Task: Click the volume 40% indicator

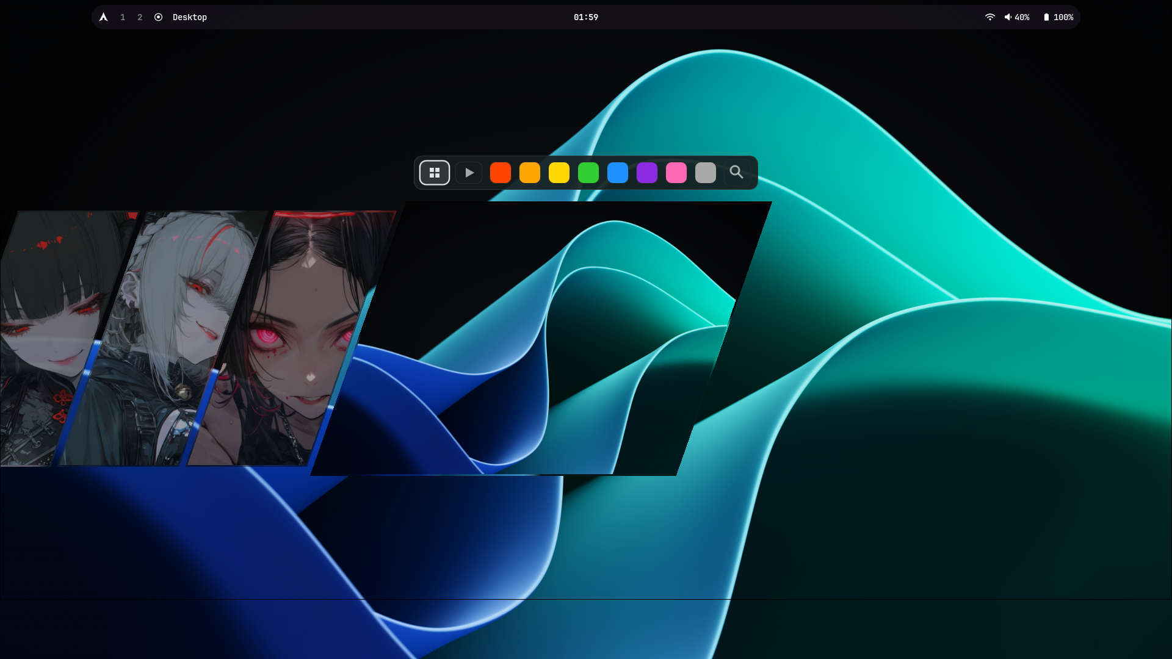Action: point(1017,17)
